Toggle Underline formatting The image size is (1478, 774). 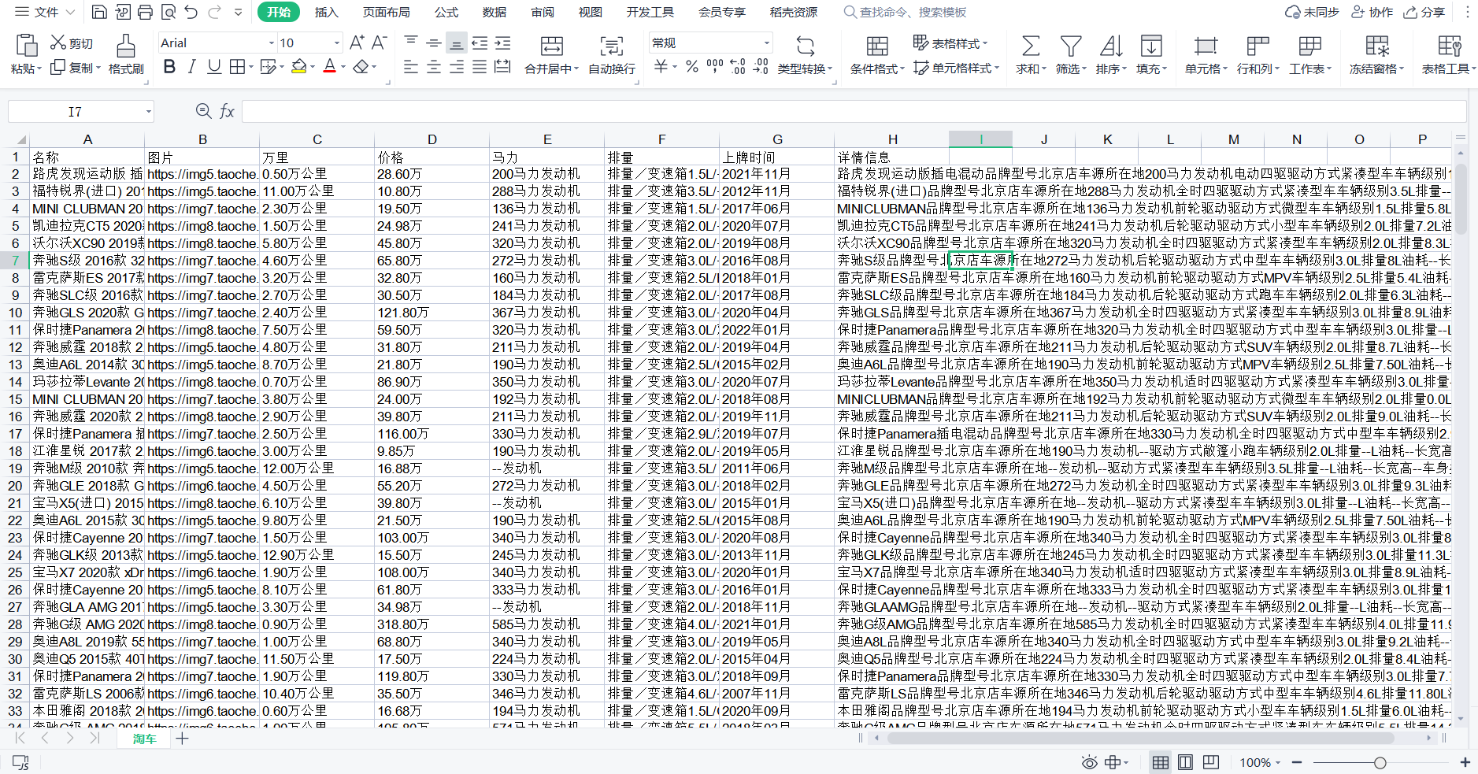tap(213, 67)
